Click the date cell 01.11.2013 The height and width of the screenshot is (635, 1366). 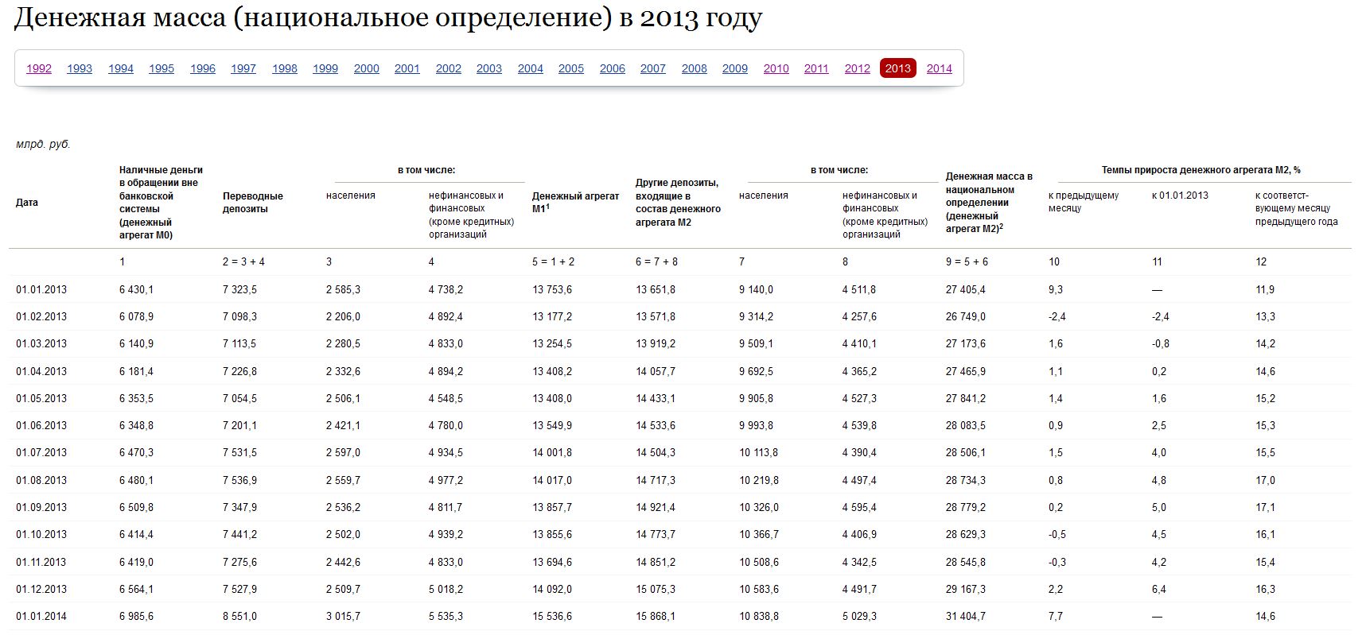41,562
